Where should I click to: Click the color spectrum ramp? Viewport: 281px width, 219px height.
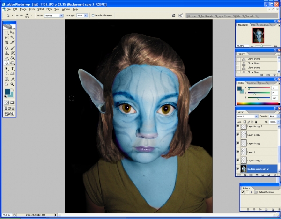pyautogui.click(x=258, y=103)
